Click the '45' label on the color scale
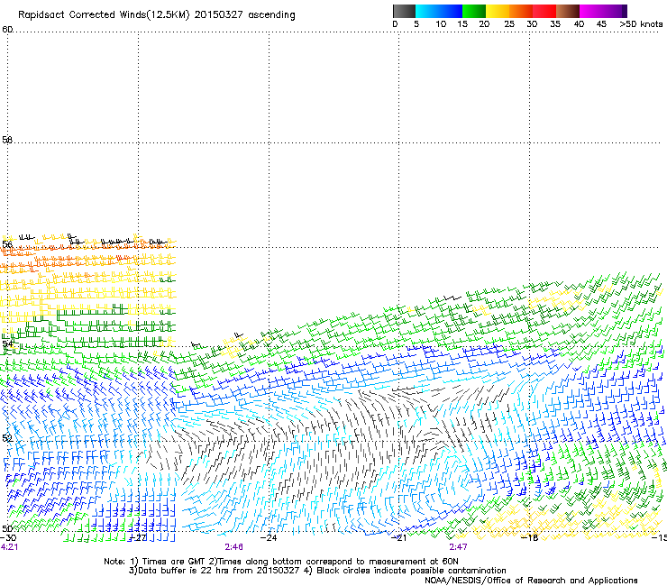Image resolution: width=667 pixels, height=586 pixels. (601, 24)
